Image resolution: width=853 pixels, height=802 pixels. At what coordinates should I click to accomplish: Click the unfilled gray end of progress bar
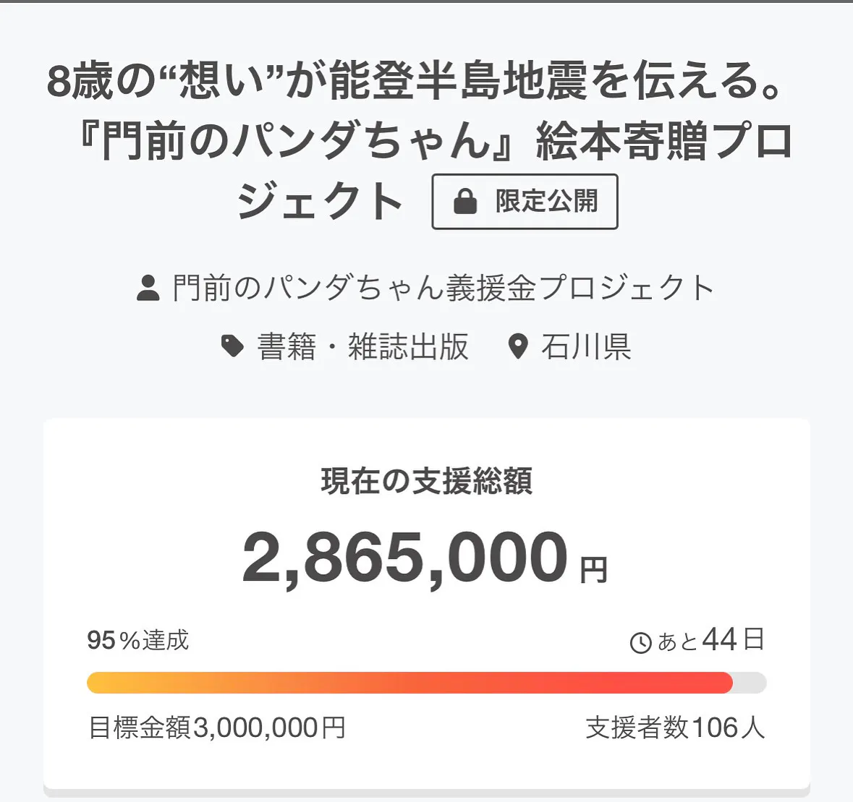(x=750, y=683)
